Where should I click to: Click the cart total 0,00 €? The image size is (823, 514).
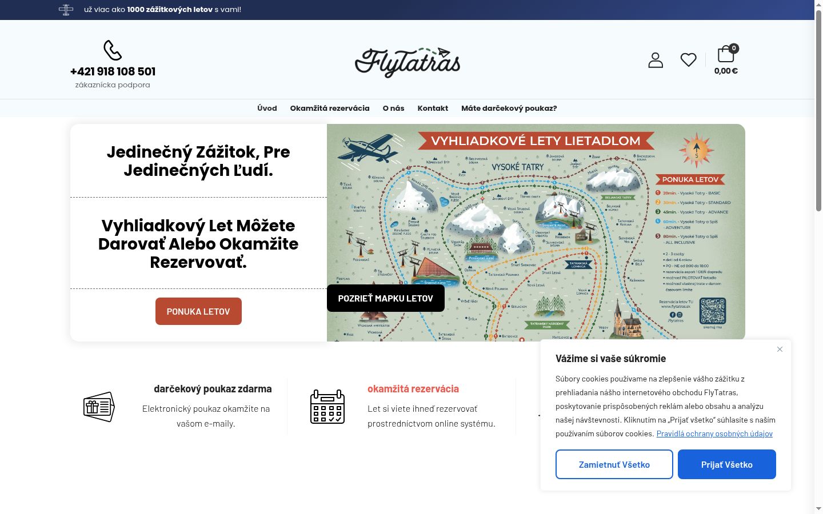pyautogui.click(x=726, y=71)
